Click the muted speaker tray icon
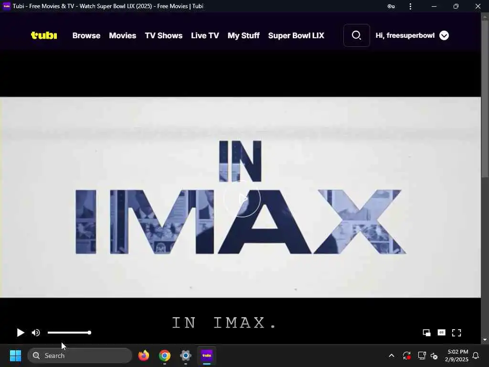Image resolution: width=489 pixels, height=367 pixels. [x=434, y=356]
